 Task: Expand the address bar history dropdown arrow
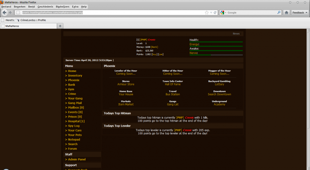point(211,13)
